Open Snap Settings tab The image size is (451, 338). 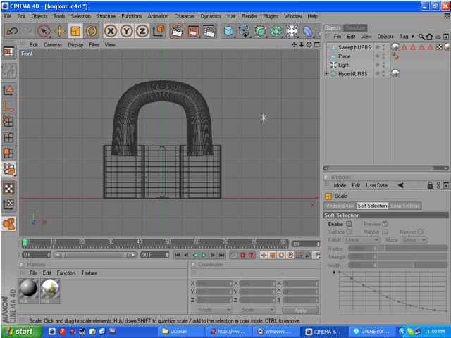[x=404, y=206]
